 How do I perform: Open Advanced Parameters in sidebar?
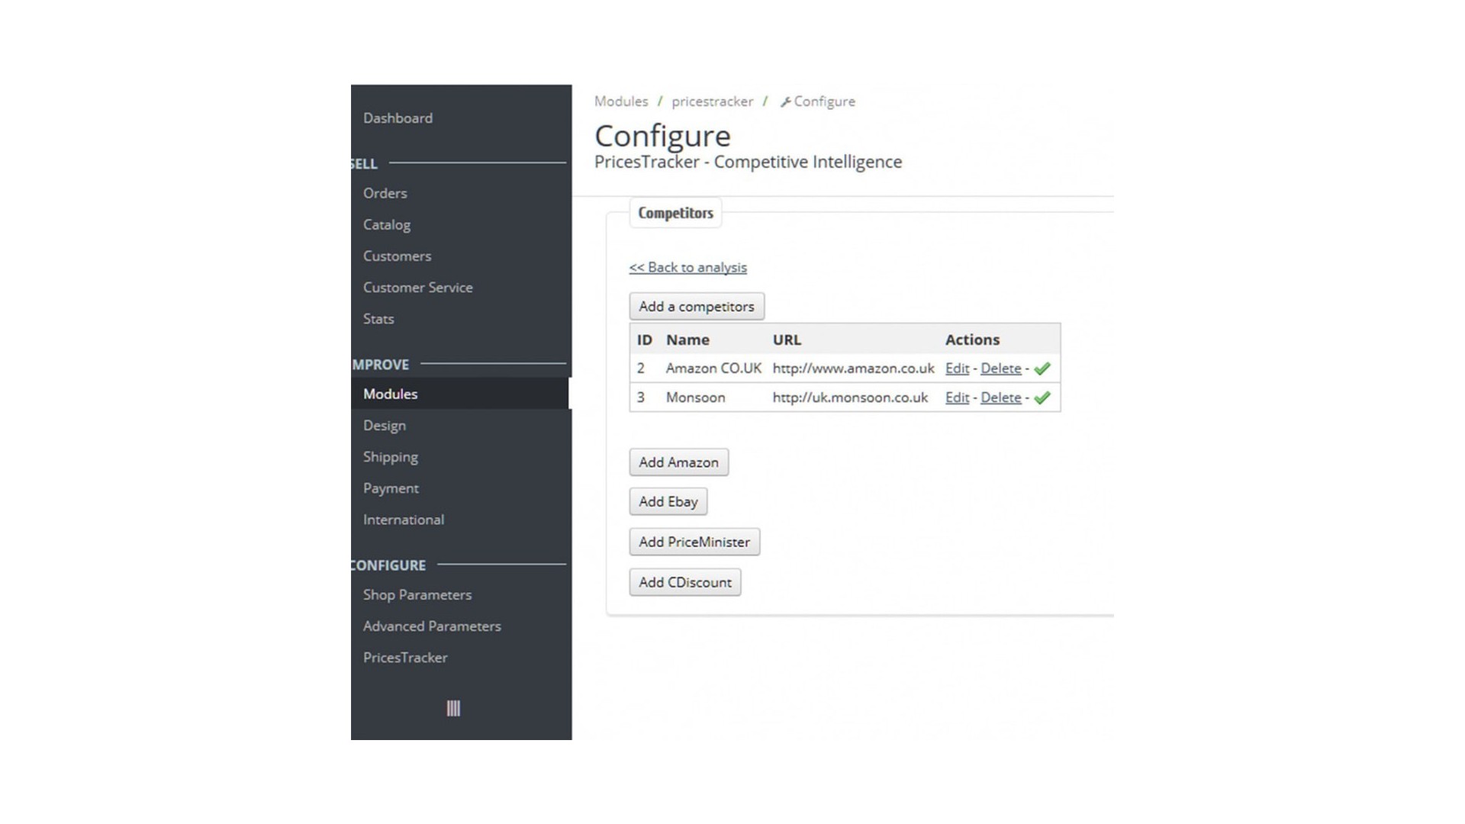[432, 626]
